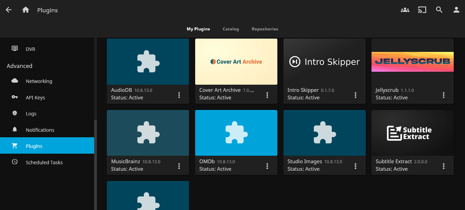Open Logs from the sidebar

point(31,114)
